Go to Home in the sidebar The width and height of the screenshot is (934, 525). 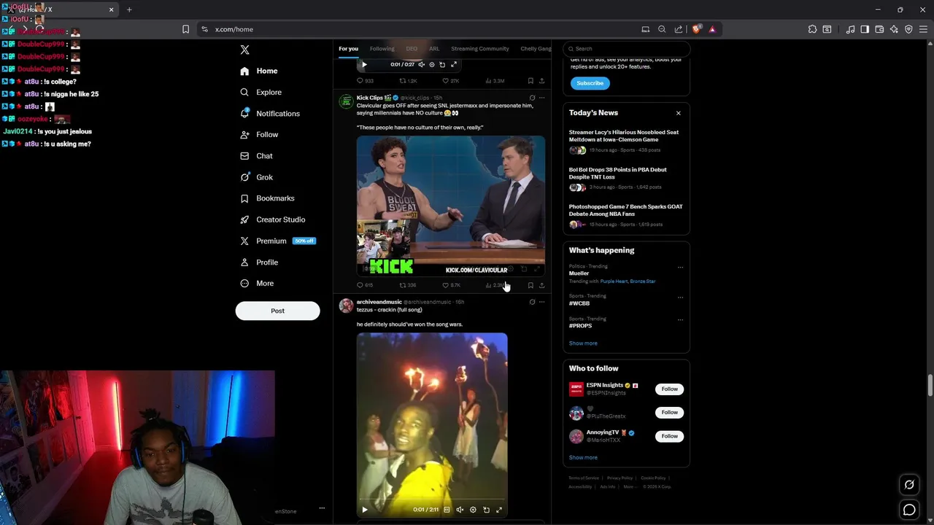point(259,71)
